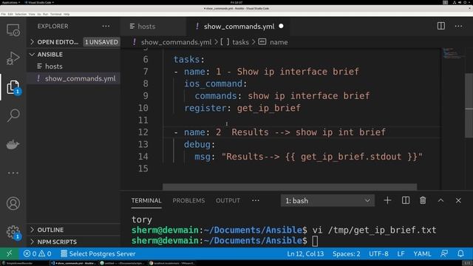Open the feedback icon in status bar
Viewport: 473px width, 266px height.
coord(444,253)
